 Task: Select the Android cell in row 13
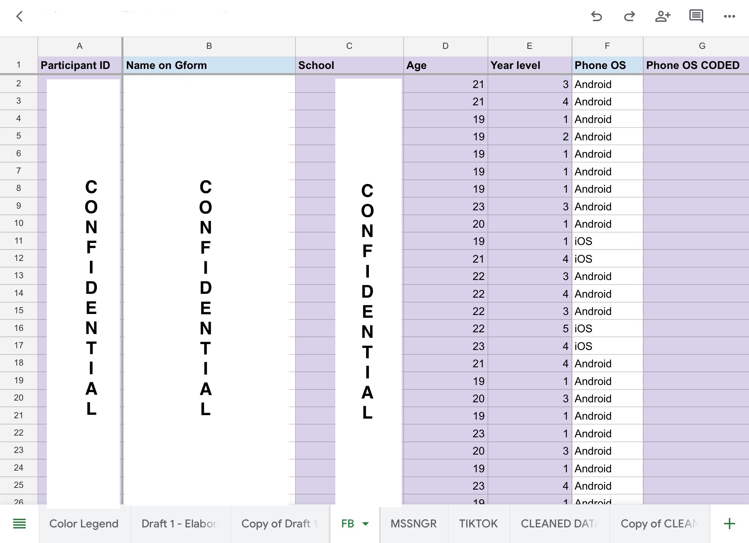click(607, 276)
